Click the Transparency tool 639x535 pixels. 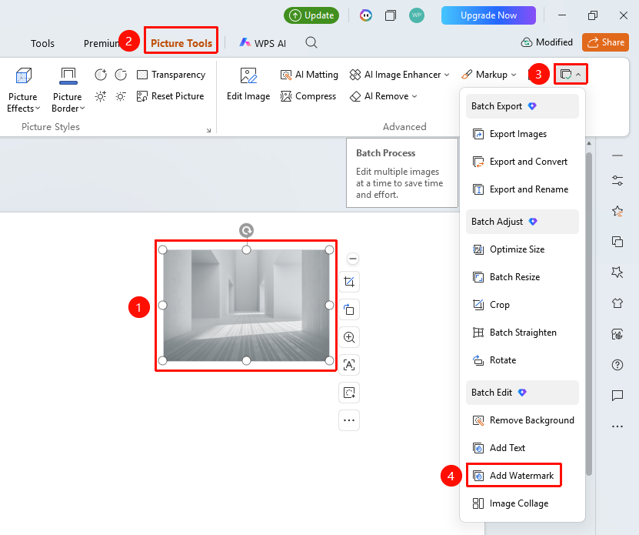pyautogui.click(x=171, y=75)
